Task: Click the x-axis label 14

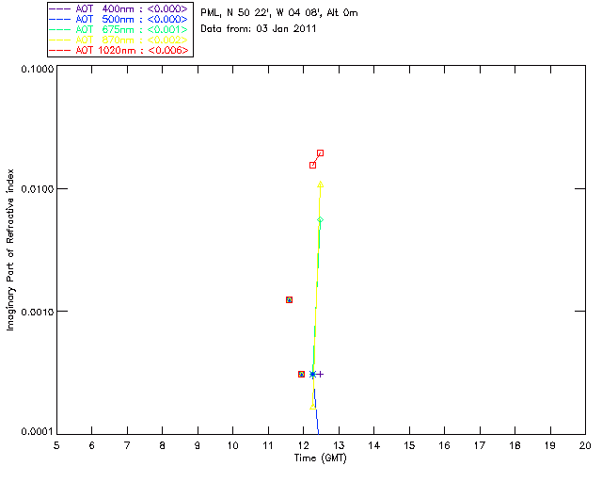Action: 374,445
